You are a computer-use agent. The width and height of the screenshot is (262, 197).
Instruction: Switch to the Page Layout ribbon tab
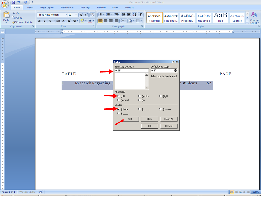click(48, 8)
